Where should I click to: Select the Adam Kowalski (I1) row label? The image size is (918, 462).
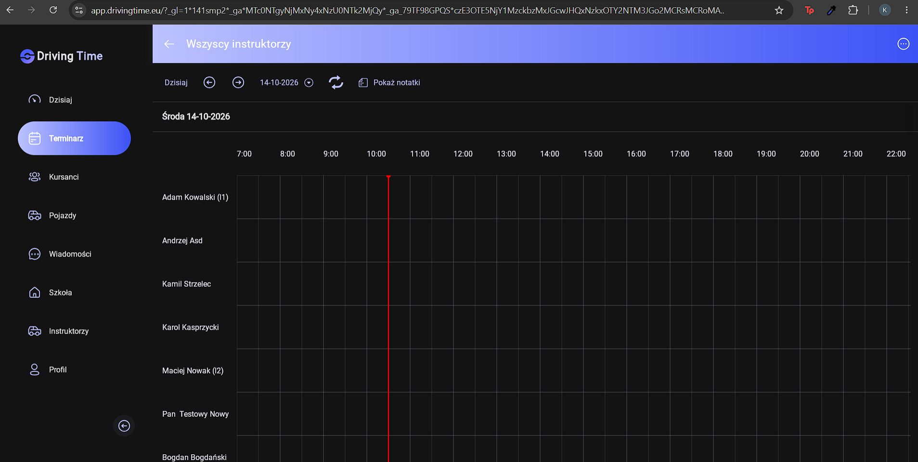point(195,197)
